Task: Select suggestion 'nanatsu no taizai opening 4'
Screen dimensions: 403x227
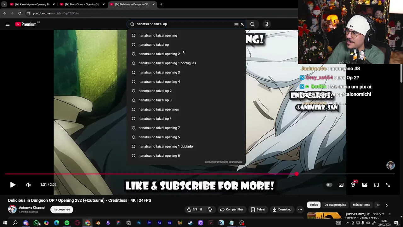Action: (x=186, y=82)
